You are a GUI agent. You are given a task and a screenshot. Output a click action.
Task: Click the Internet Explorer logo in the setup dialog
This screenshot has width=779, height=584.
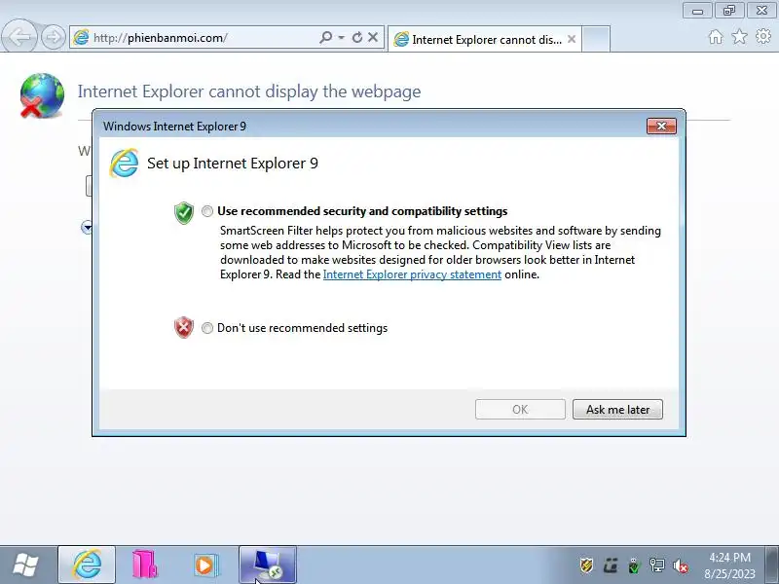coord(124,163)
